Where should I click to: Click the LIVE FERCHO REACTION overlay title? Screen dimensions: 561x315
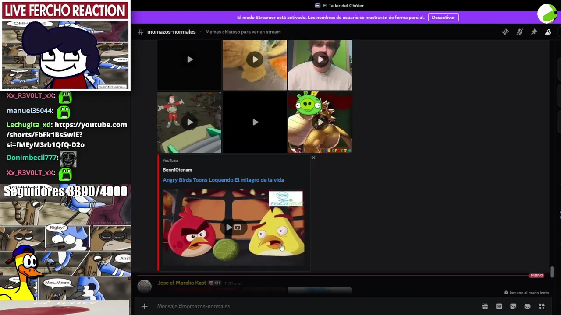tap(65, 10)
